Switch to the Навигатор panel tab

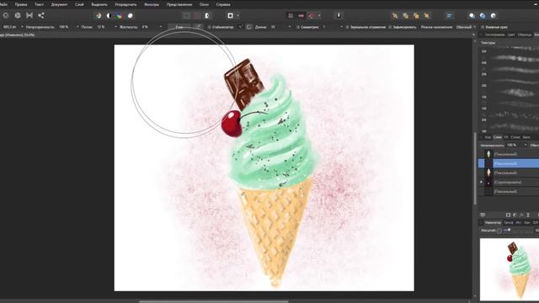(493, 222)
